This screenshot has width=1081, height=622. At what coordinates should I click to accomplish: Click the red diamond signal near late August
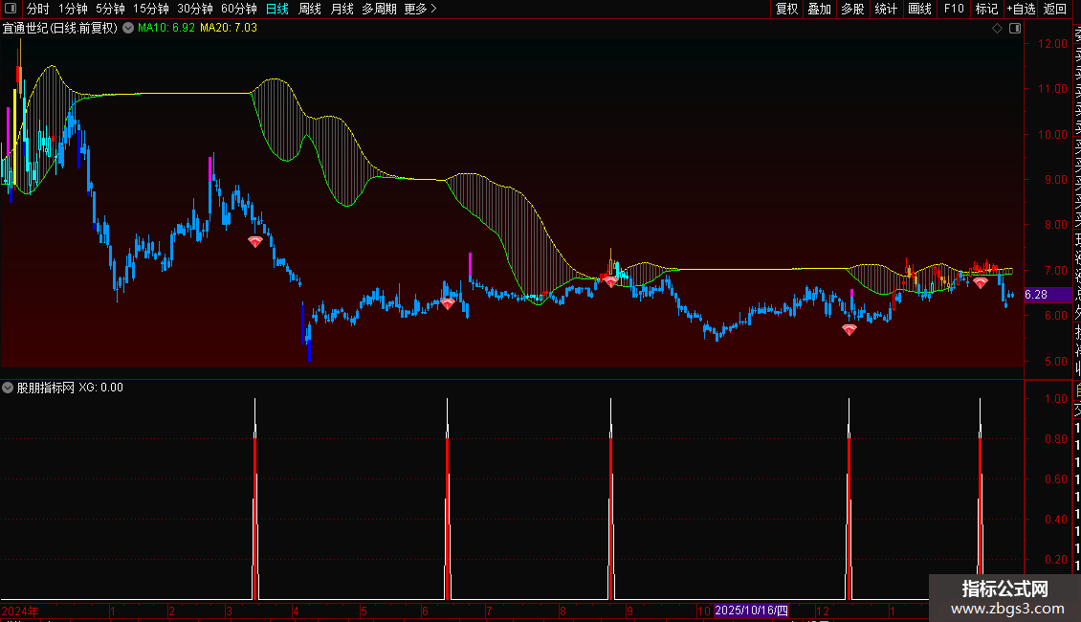point(611,281)
